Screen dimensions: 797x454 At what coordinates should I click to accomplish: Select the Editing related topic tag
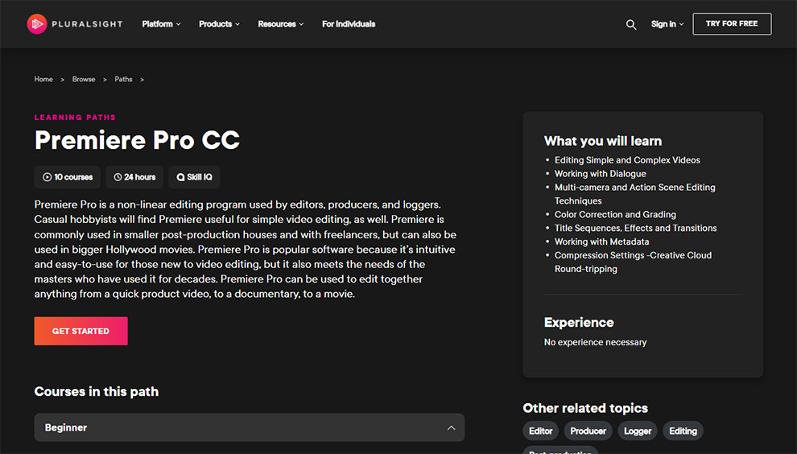[683, 431]
